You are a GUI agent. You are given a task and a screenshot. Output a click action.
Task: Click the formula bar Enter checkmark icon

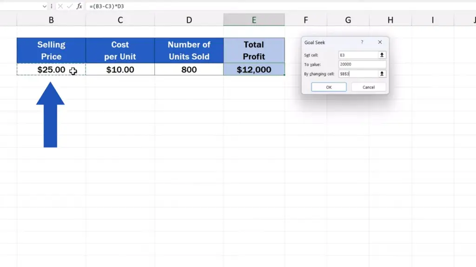[69, 6]
